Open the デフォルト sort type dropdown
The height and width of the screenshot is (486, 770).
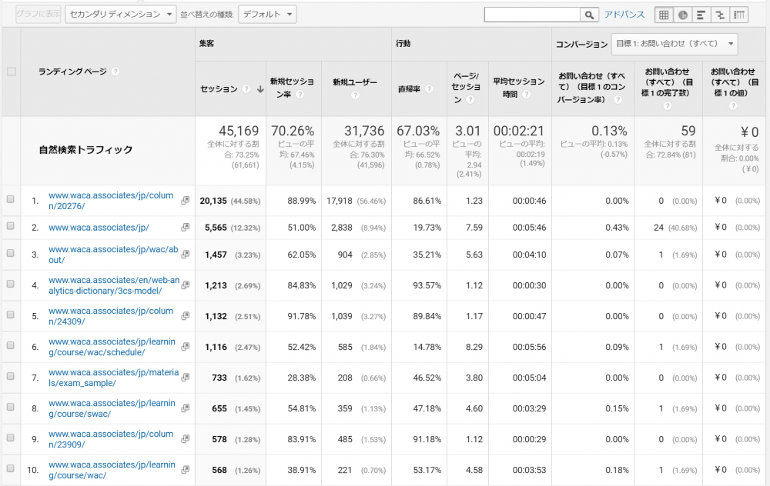[267, 14]
